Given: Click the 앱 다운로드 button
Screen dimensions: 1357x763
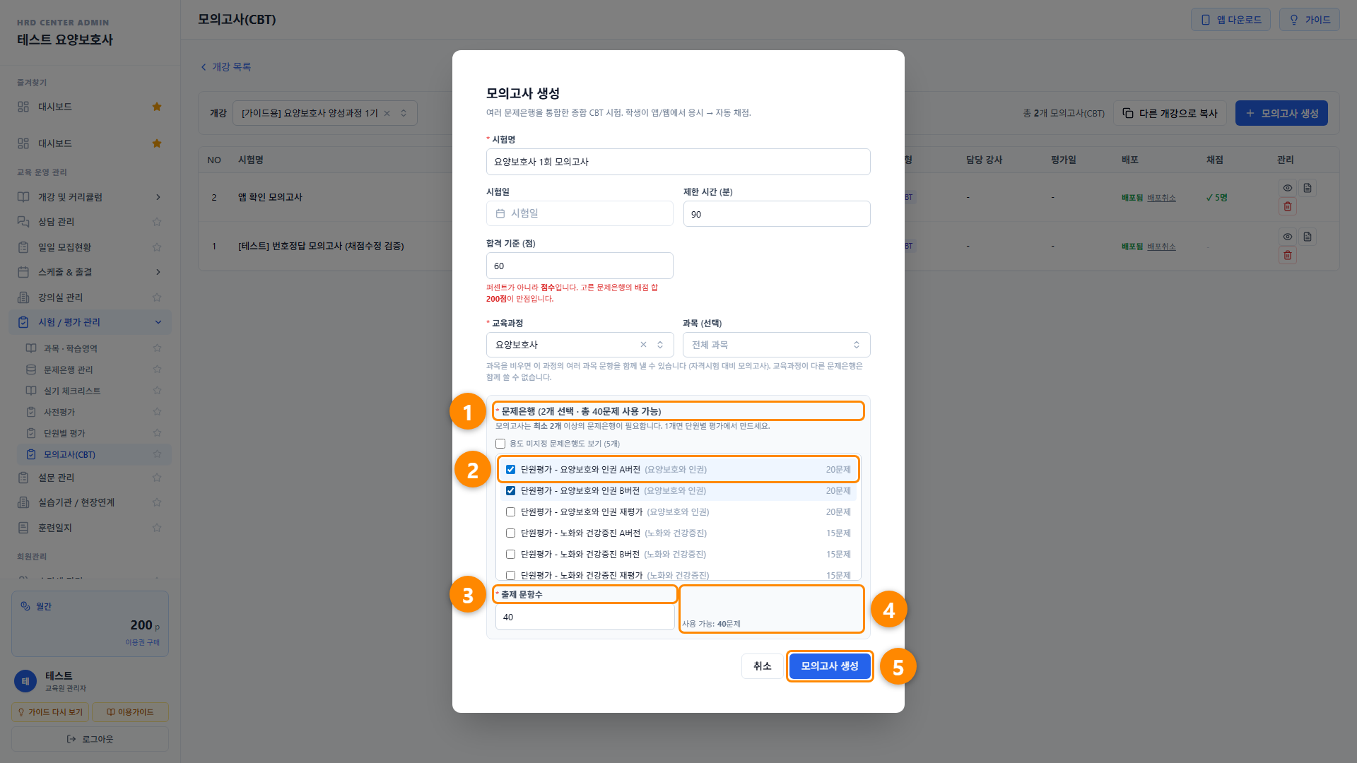Looking at the screenshot, I should point(1230,20).
